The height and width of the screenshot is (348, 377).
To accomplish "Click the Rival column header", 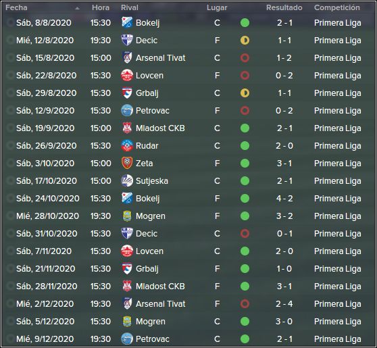I will 130,7.
